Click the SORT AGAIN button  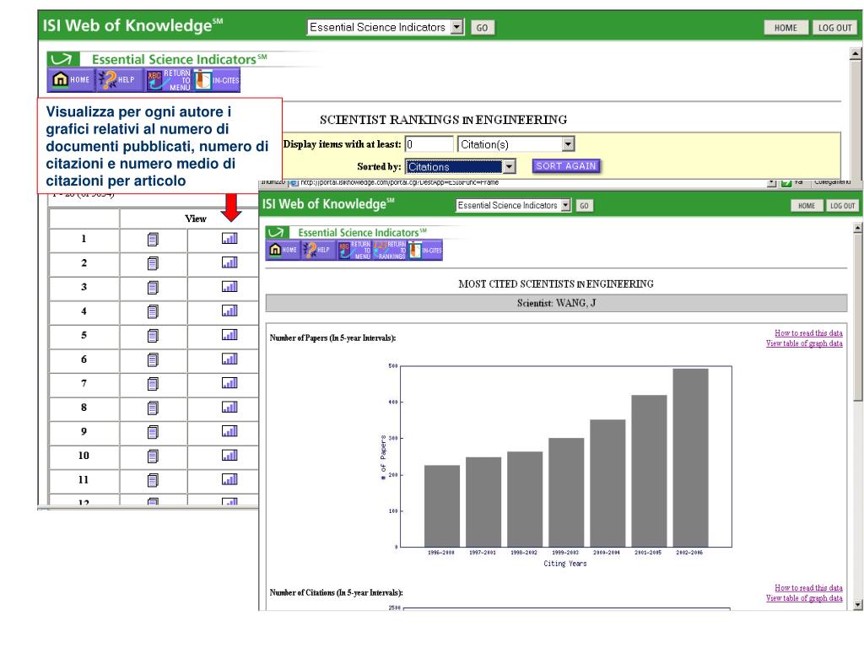click(x=566, y=166)
